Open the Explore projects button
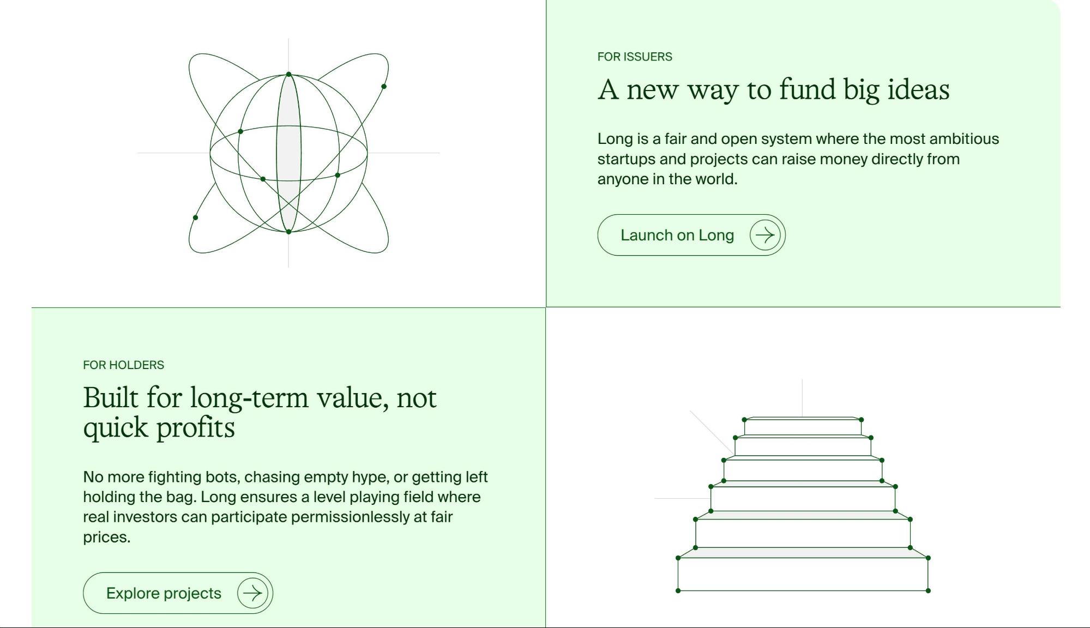Screen dimensions: 1090x628 coord(164,593)
